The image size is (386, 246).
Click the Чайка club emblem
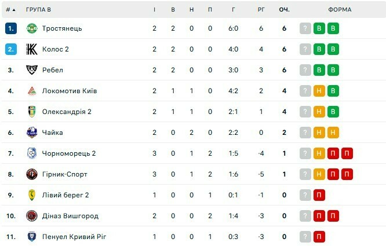pos(32,133)
